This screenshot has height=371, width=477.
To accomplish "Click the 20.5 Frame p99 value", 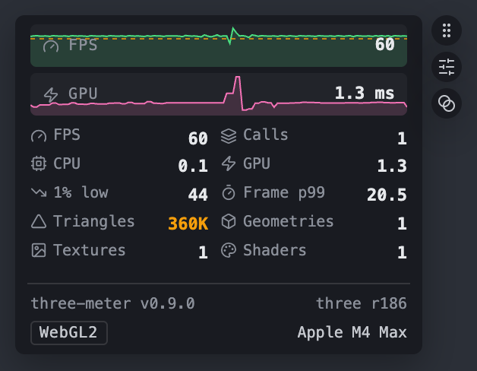I will 387,195.
